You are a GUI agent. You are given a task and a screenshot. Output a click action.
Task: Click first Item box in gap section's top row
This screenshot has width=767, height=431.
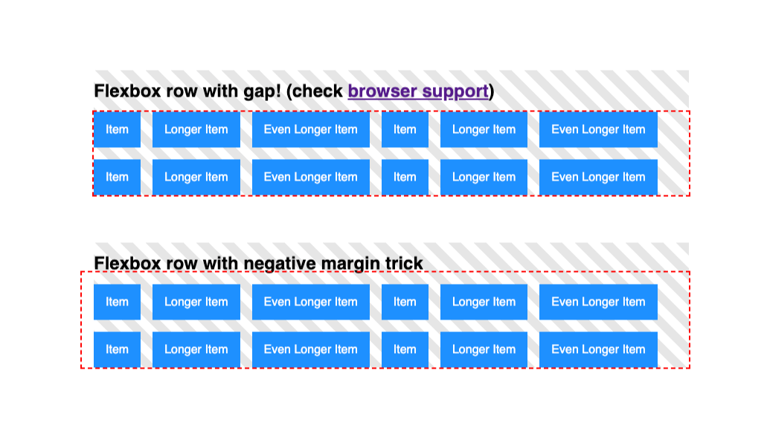pos(117,129)
